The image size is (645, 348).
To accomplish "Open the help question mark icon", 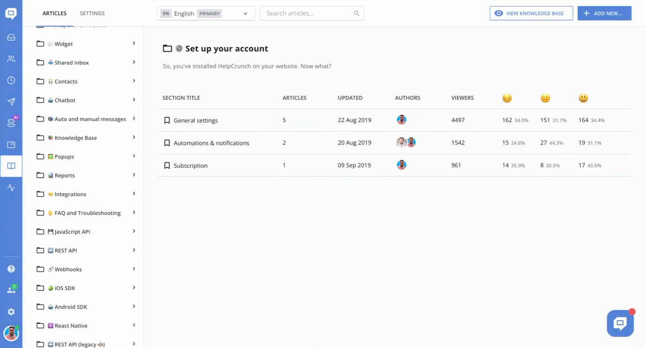I will tap(11, 269).
